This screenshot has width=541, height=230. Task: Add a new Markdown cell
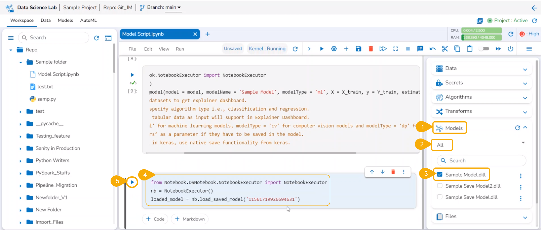pos(190,219)
